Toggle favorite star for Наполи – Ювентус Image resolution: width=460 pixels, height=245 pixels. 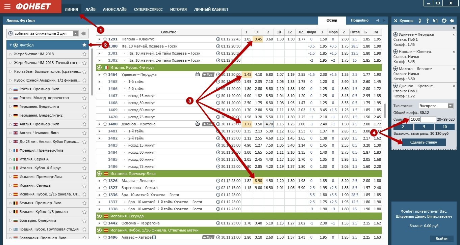105,39
